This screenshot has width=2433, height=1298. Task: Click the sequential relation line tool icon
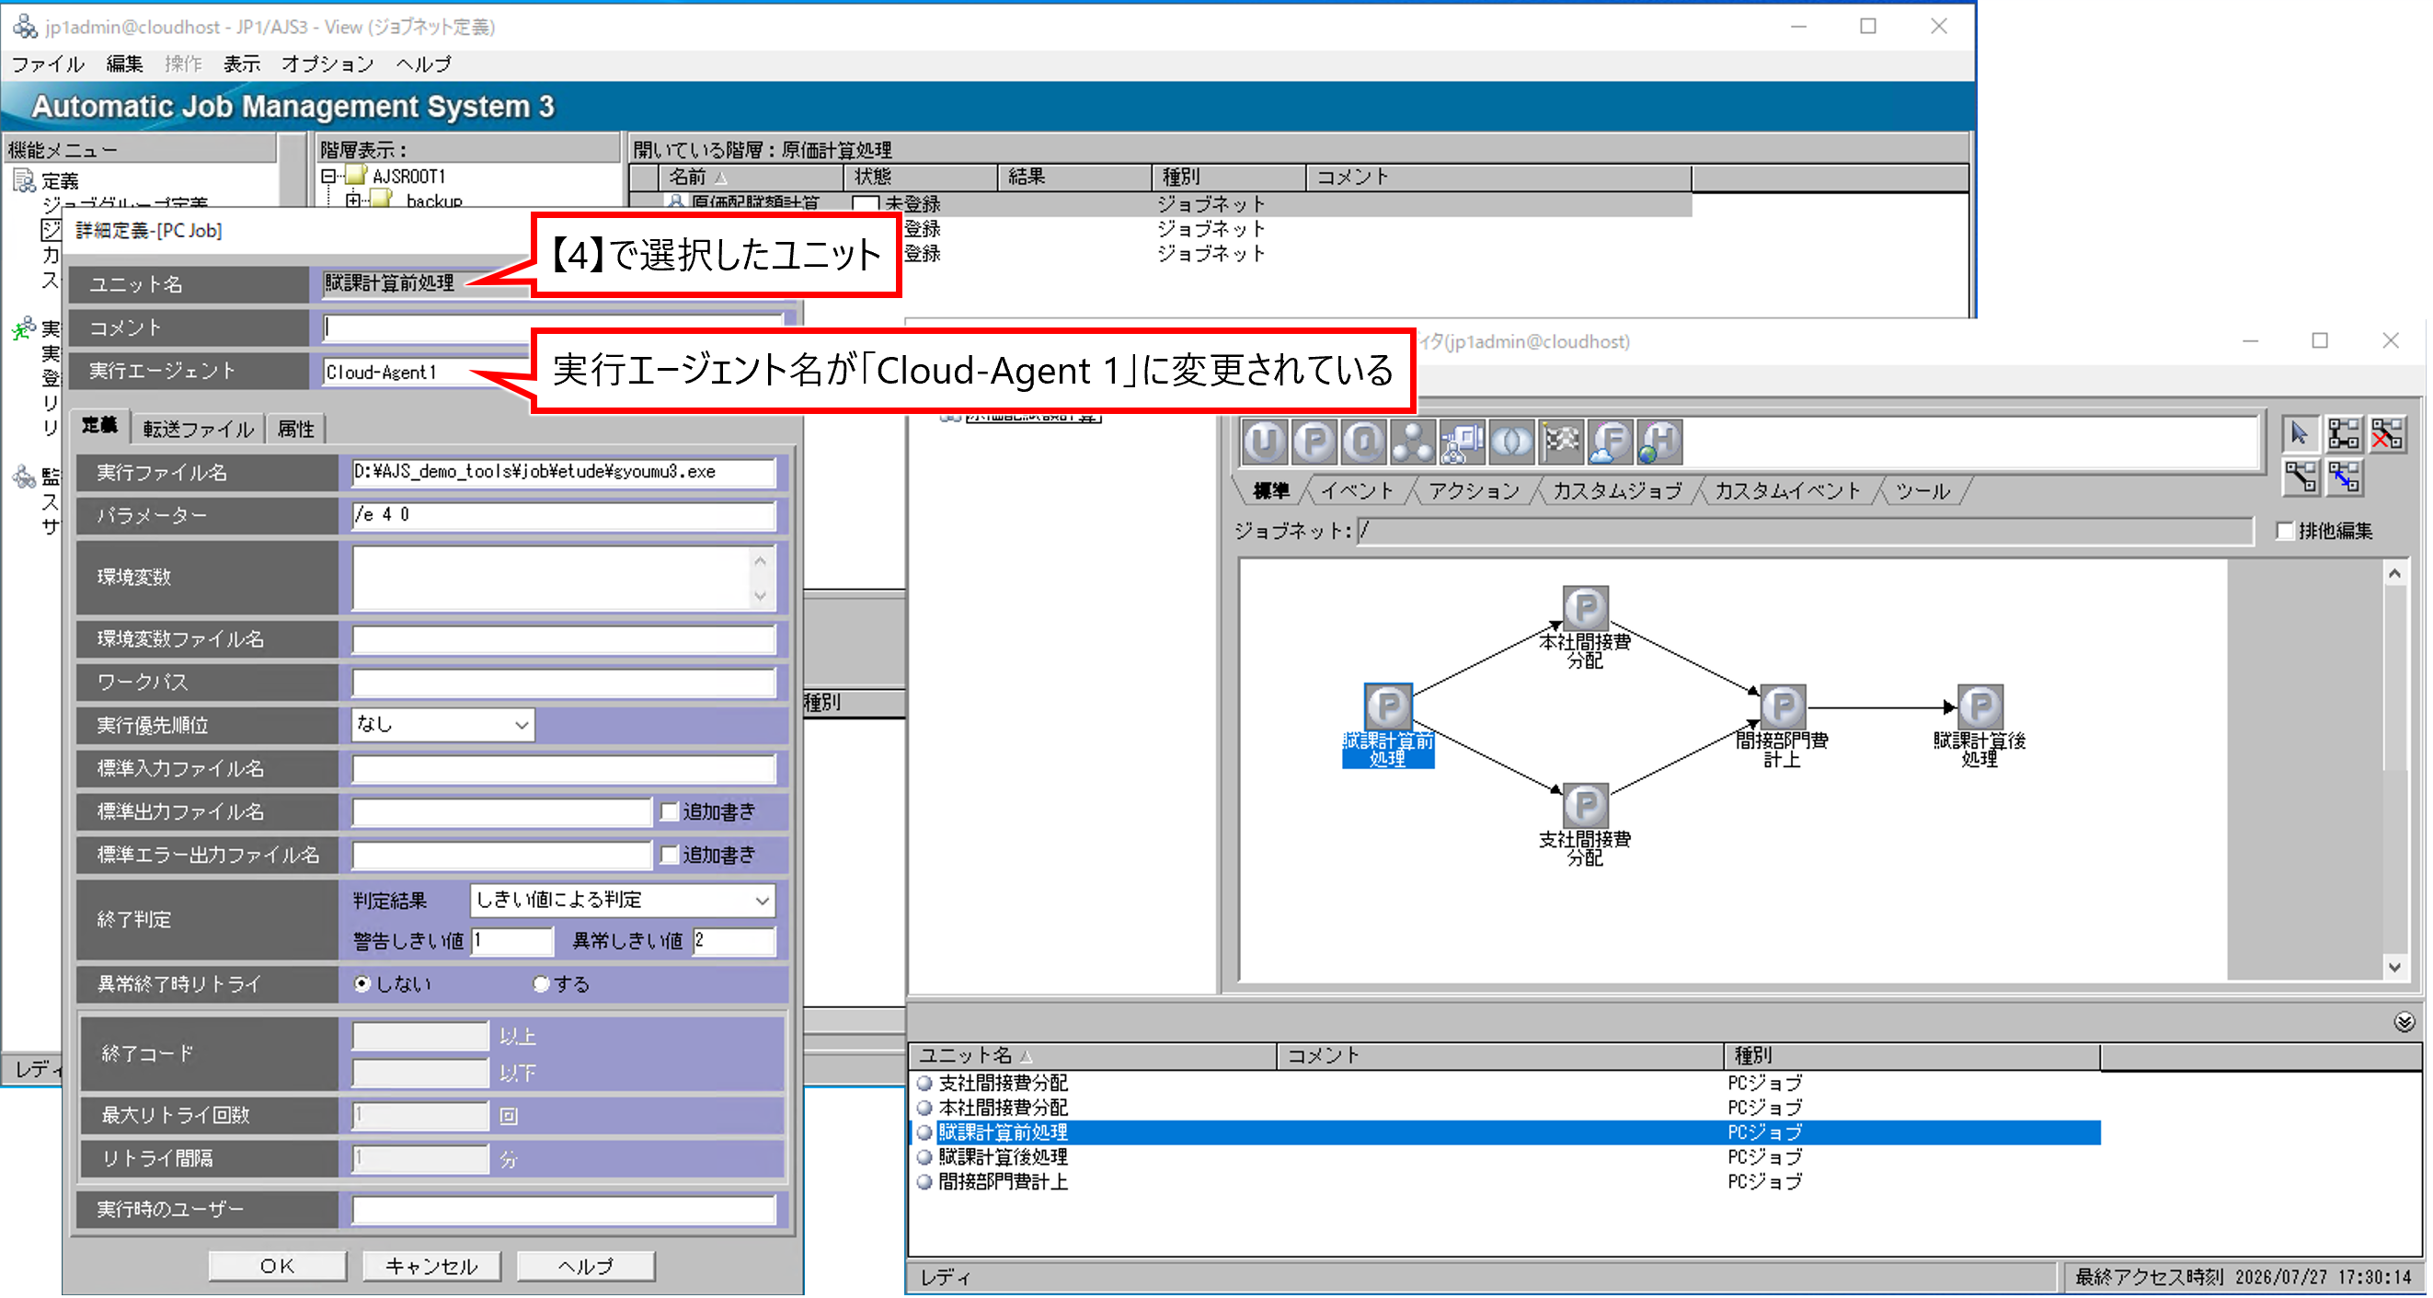2300,478
